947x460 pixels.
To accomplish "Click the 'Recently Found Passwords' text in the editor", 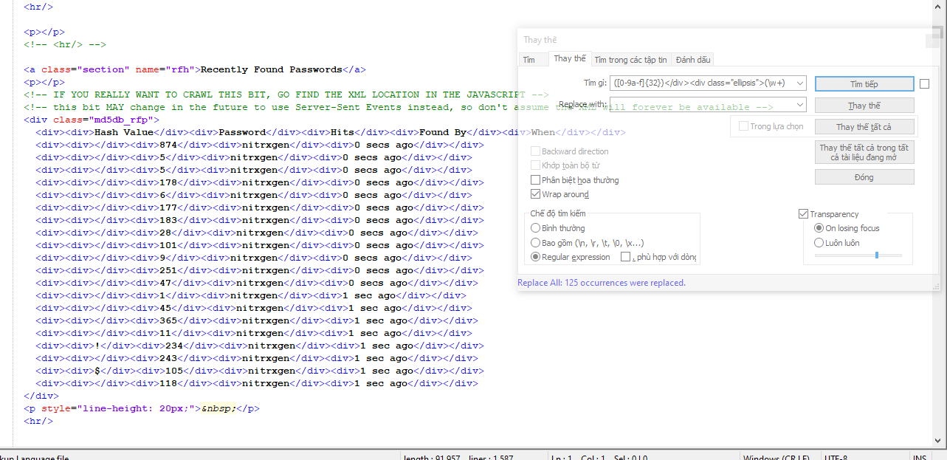I will click(x=272, y=69).
